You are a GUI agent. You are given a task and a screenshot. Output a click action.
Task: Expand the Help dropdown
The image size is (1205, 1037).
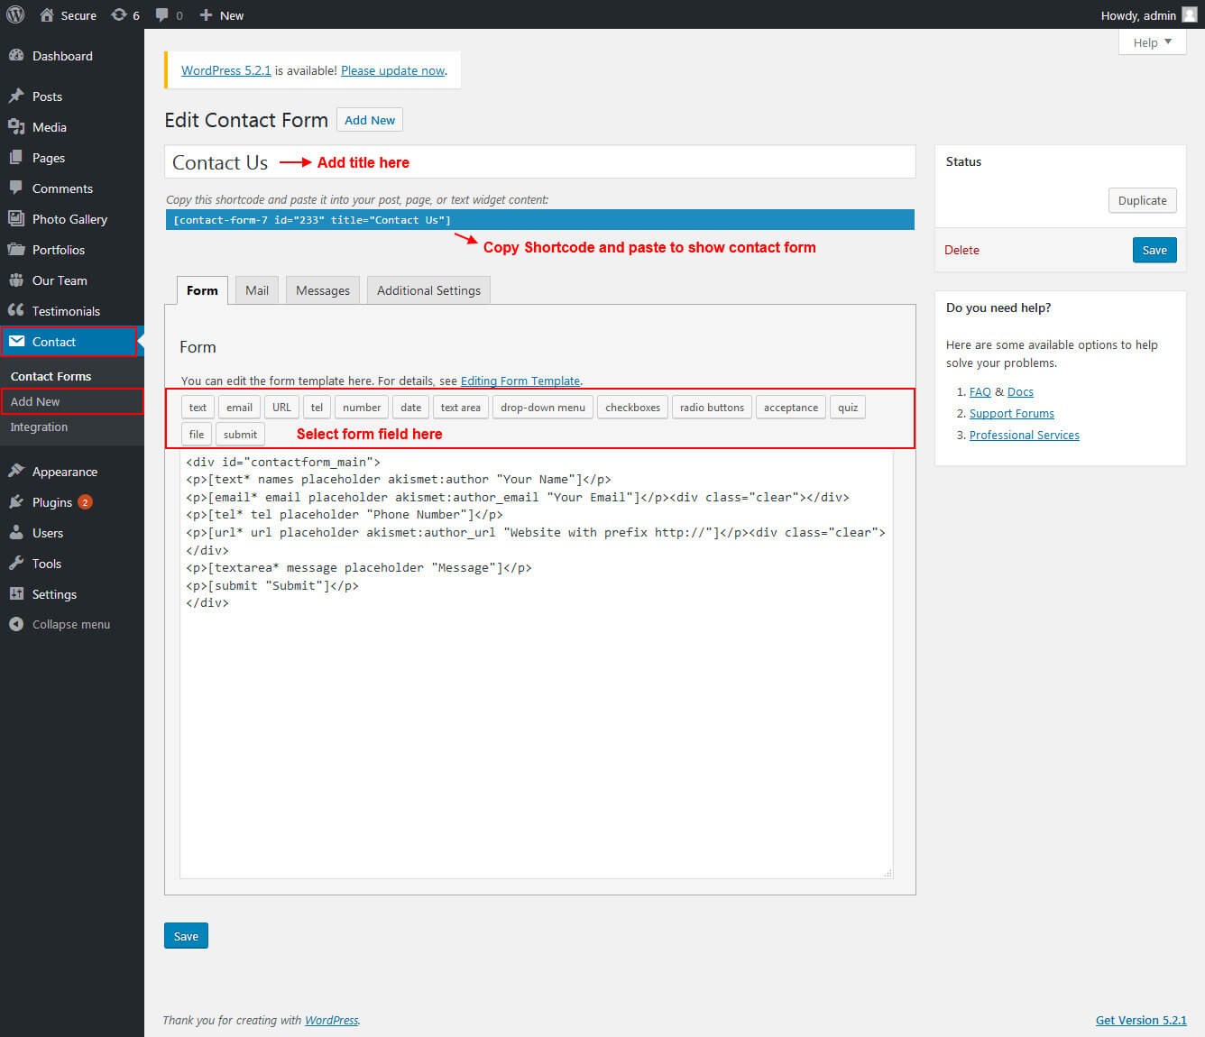pos(1152,42)
